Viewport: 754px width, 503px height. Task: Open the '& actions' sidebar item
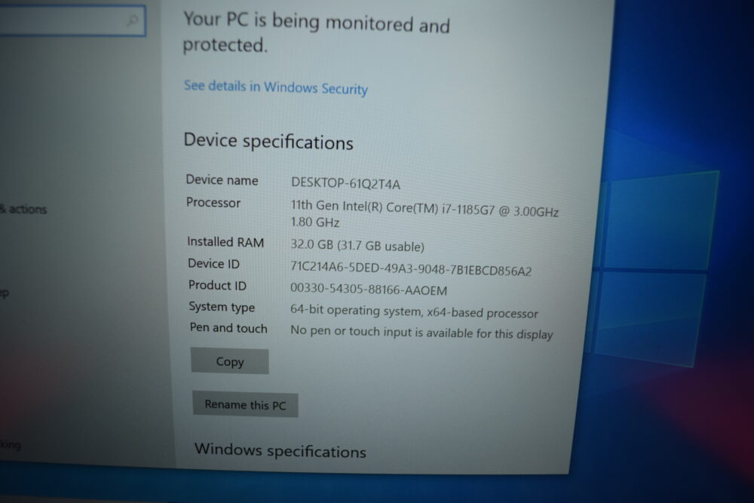[23, 209]
